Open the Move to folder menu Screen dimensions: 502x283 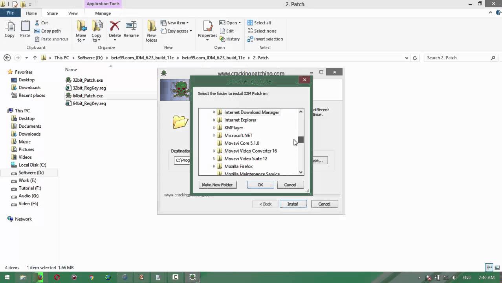point(81,31)
